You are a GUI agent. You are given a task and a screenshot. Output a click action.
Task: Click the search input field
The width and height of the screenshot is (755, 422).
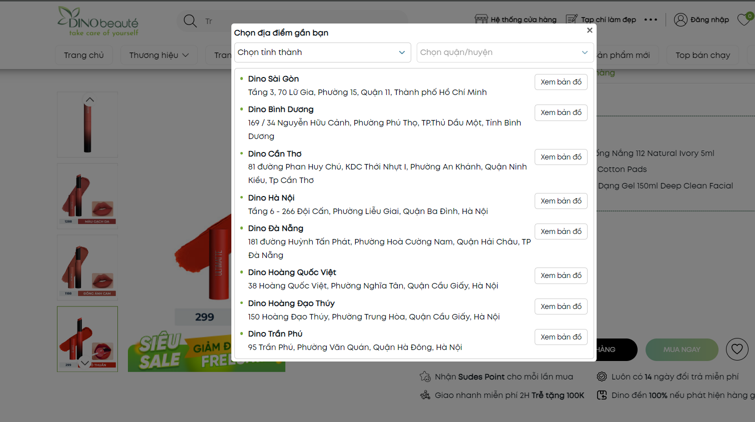[300, 21]
